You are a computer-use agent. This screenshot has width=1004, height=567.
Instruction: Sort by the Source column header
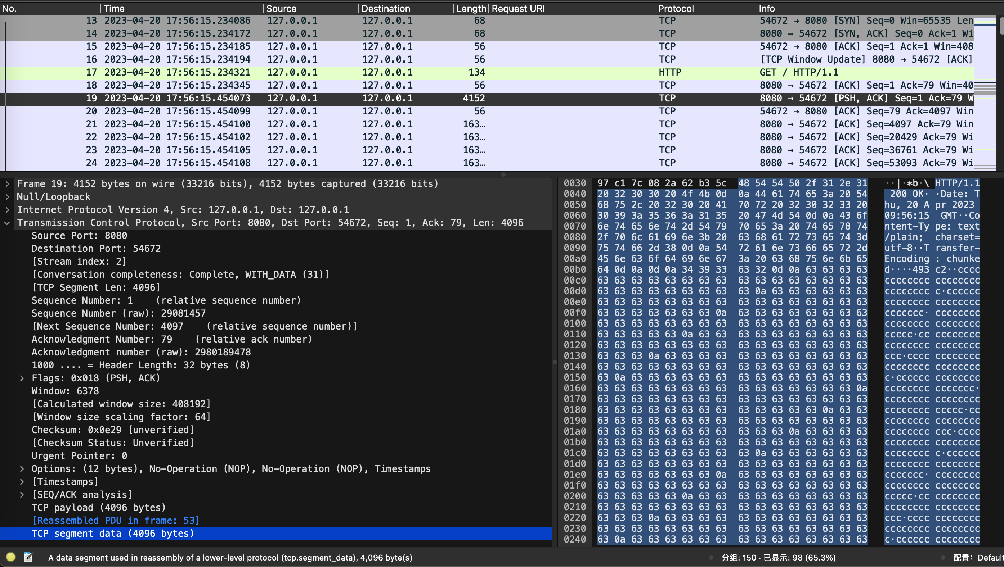311,8
